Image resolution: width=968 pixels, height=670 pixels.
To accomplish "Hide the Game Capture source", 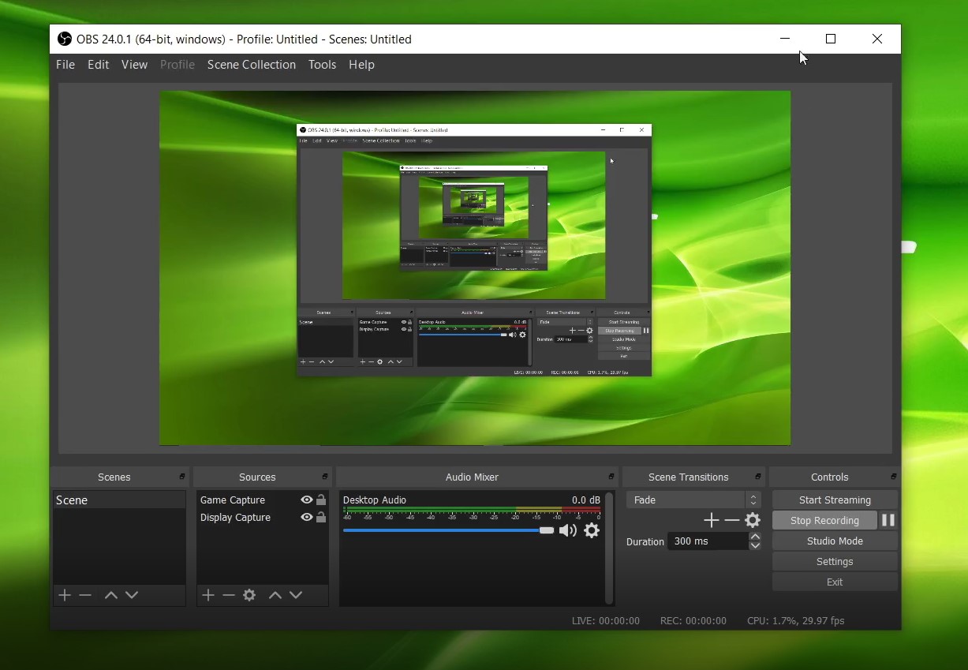I will [305, 500].
